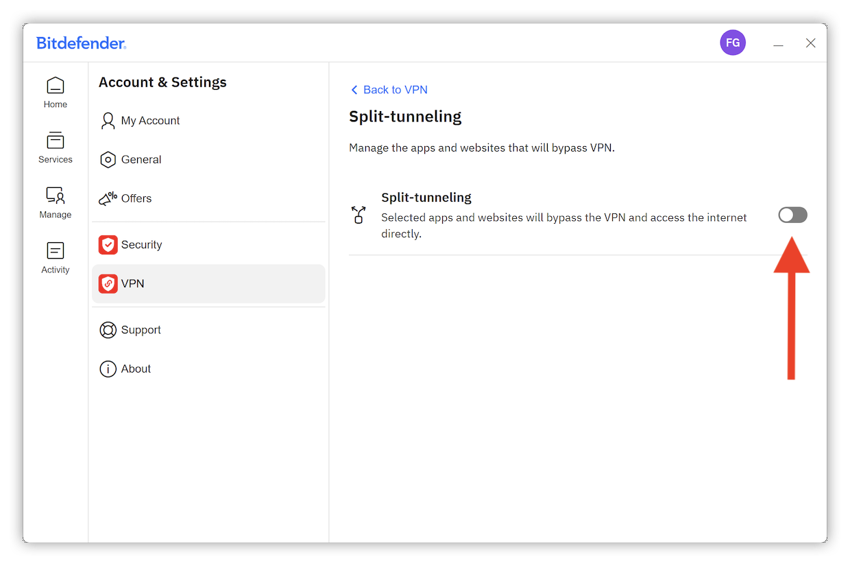Click the About info icon
This screenshot has width=850, height=566.
pos(108,369)
